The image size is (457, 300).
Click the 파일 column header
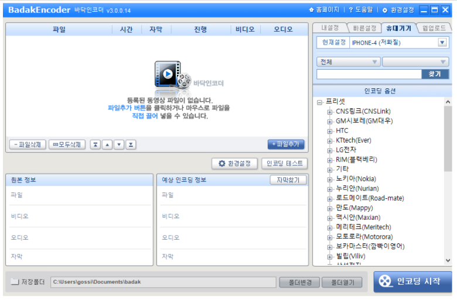click(59, 29)
